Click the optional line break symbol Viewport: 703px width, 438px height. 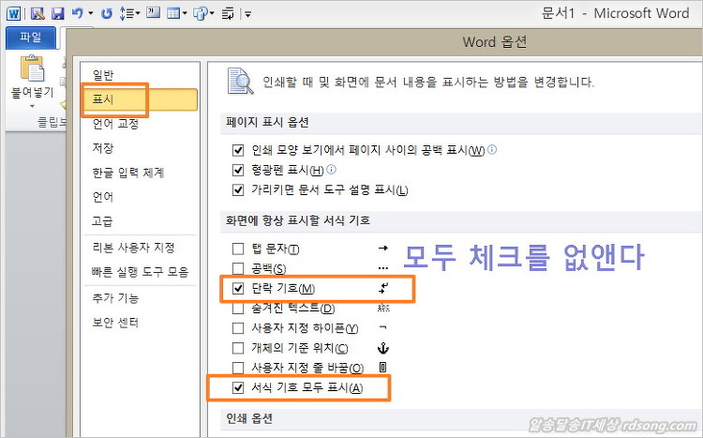382,368
